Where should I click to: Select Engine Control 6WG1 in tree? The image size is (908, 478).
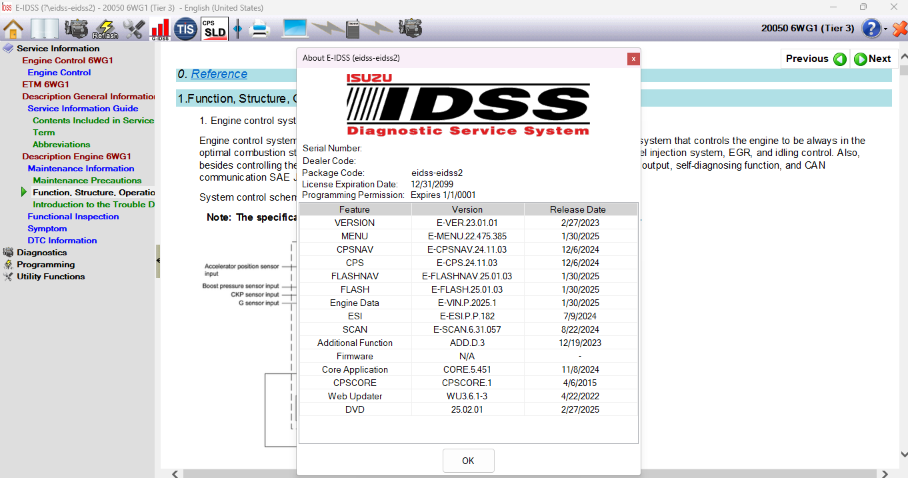(67, 61)
